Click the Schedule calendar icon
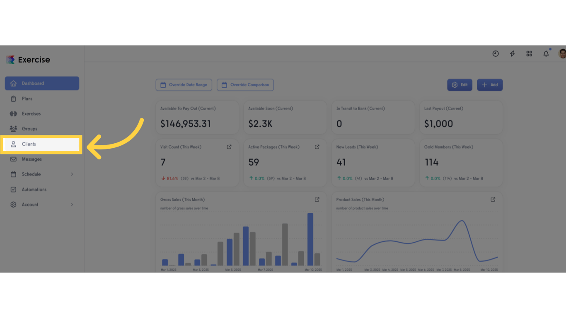The width and height of the screenshot is (566, 318). point(13,174)
